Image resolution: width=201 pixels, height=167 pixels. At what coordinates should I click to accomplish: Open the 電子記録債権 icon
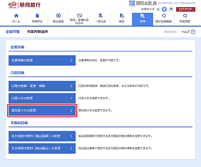click(x=164, y=16)
